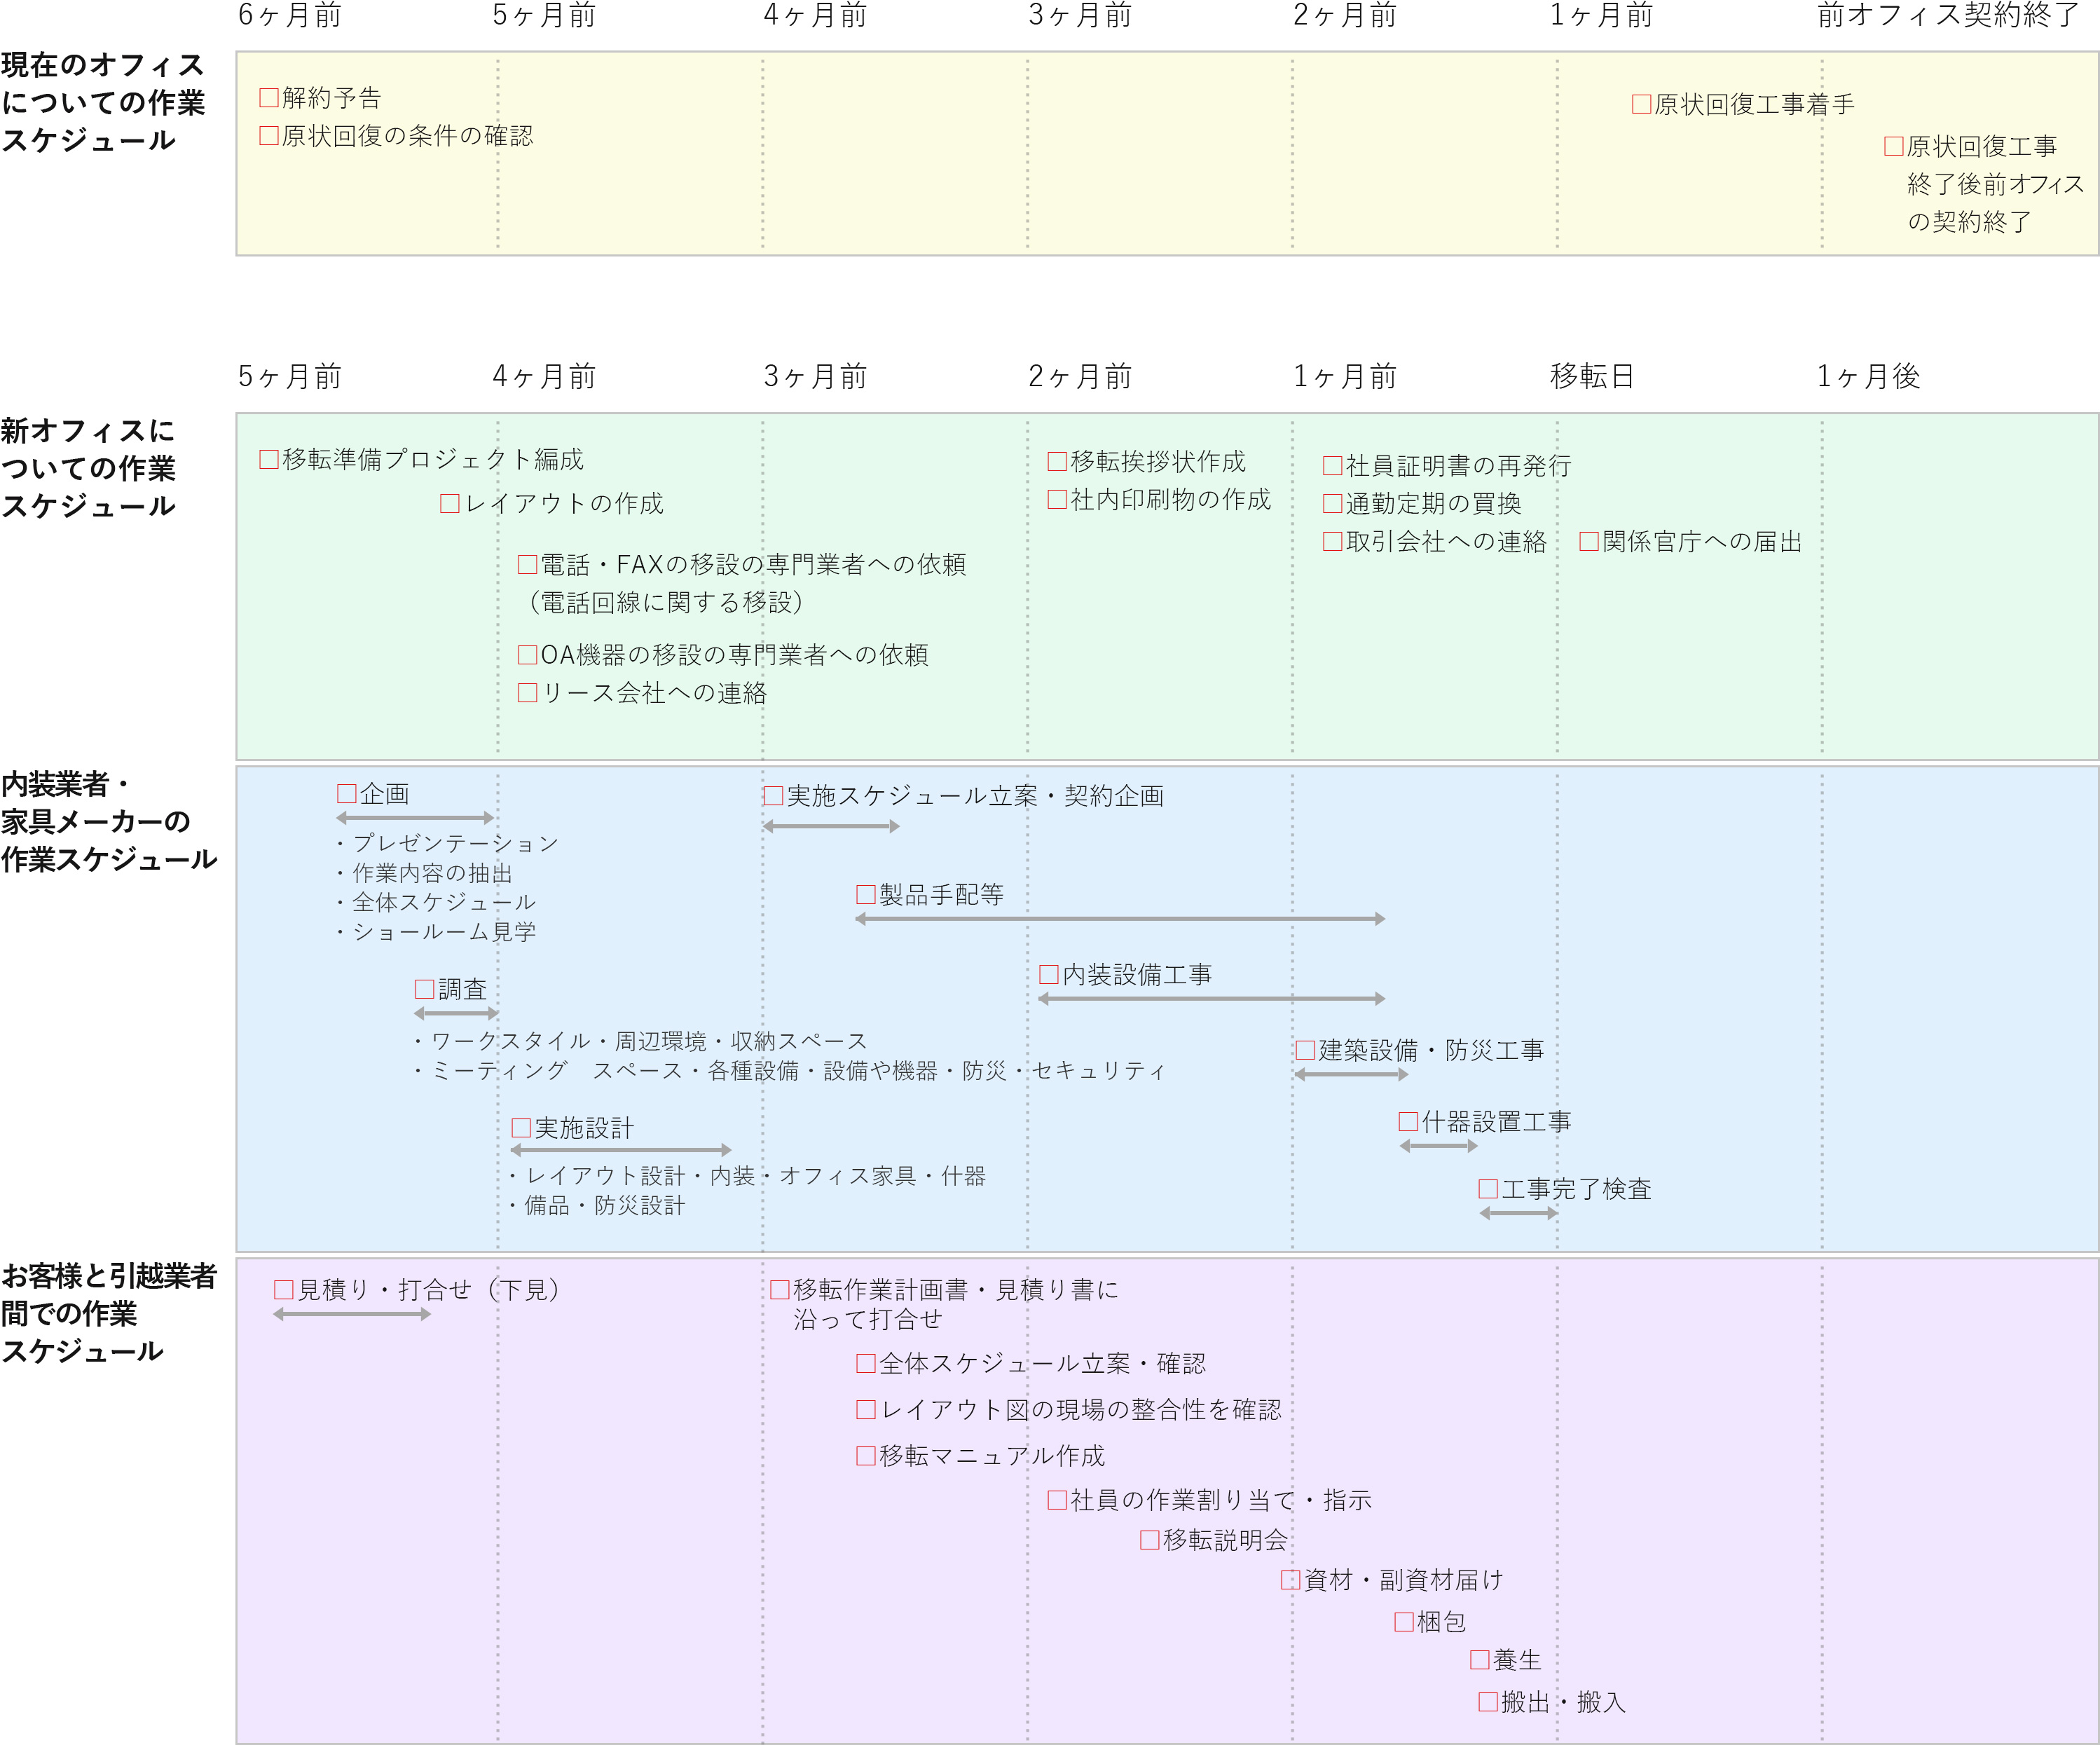
Task: Tick the リース会社への連絡 checkbox
Action: click(528, 693)
